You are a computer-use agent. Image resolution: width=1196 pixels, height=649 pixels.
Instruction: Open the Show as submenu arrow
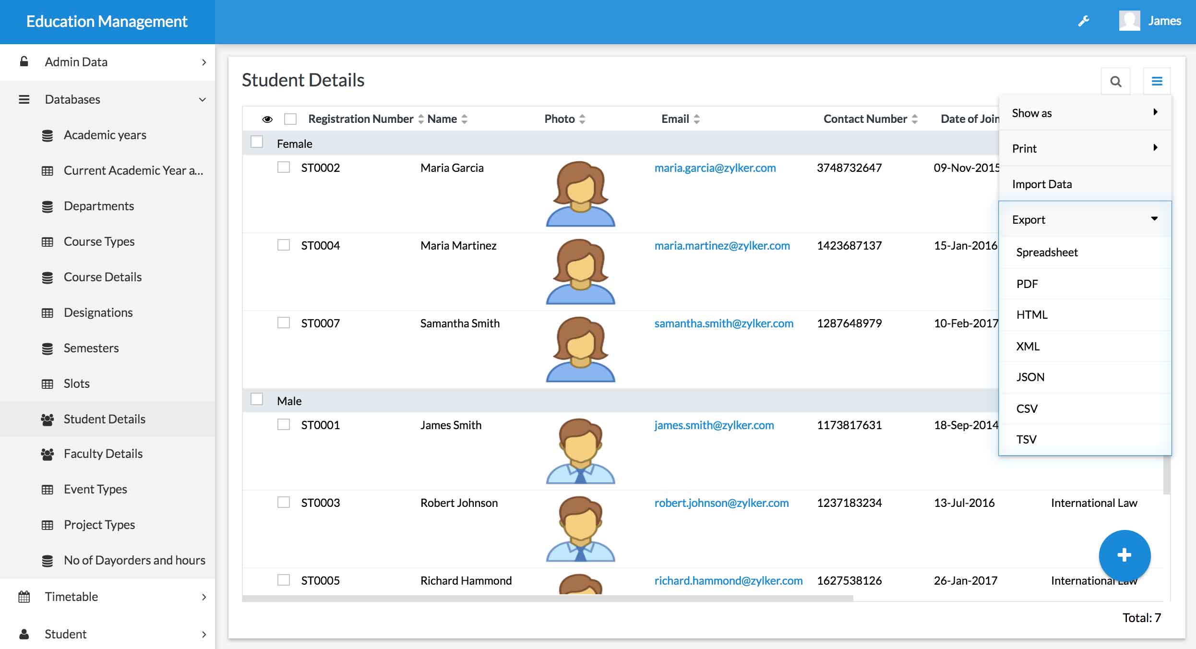point(1156,112)
